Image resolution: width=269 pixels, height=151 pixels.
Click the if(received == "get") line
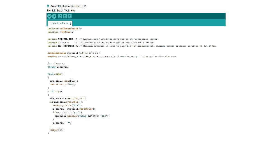pyautogui.click(x=68, y=112)
